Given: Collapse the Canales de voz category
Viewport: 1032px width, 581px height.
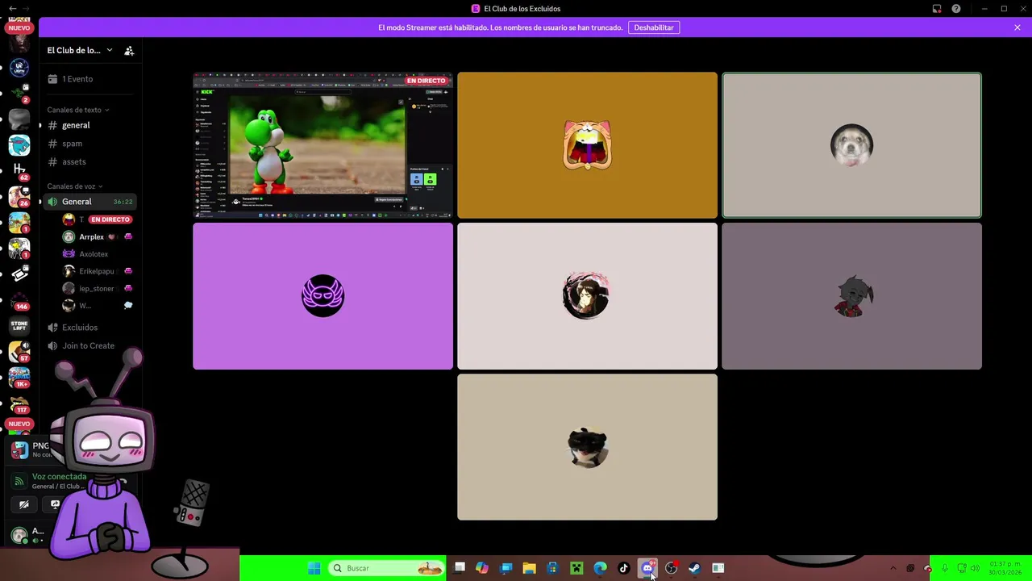Looking at the screenshot, I should (x=75, y=186).
